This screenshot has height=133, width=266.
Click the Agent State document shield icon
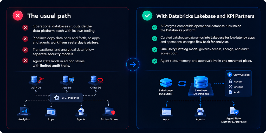point(234,111)
